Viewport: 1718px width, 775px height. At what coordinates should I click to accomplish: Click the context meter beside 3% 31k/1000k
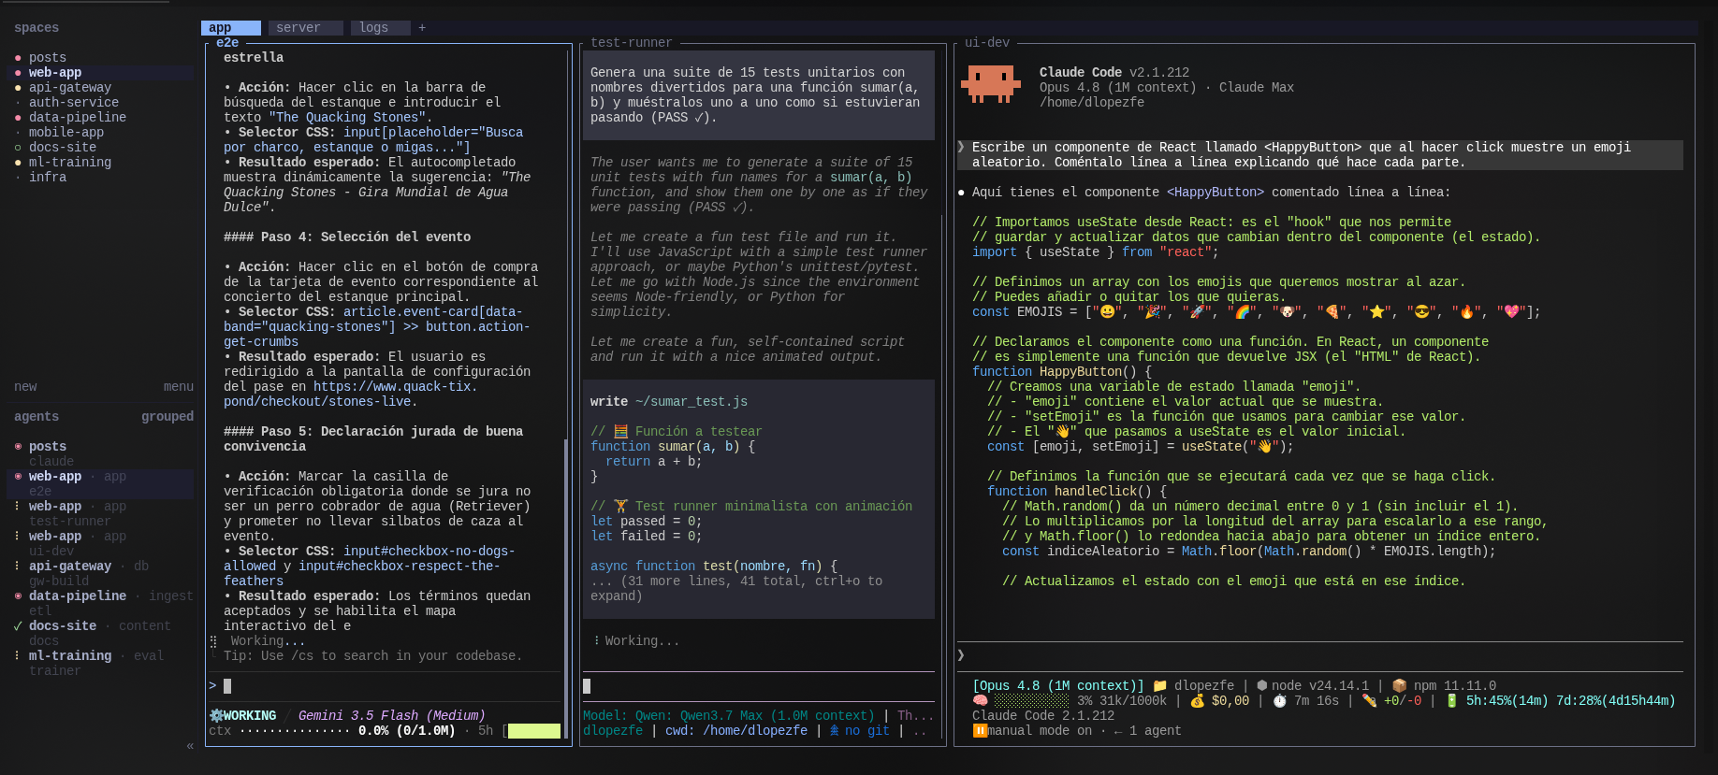pyautogui.click(x=1031, y=701)
